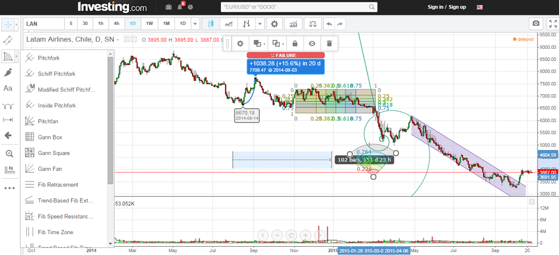Click the chart zoom out minus button
Viewport: 559px width, 255px height.
point(277,235)
